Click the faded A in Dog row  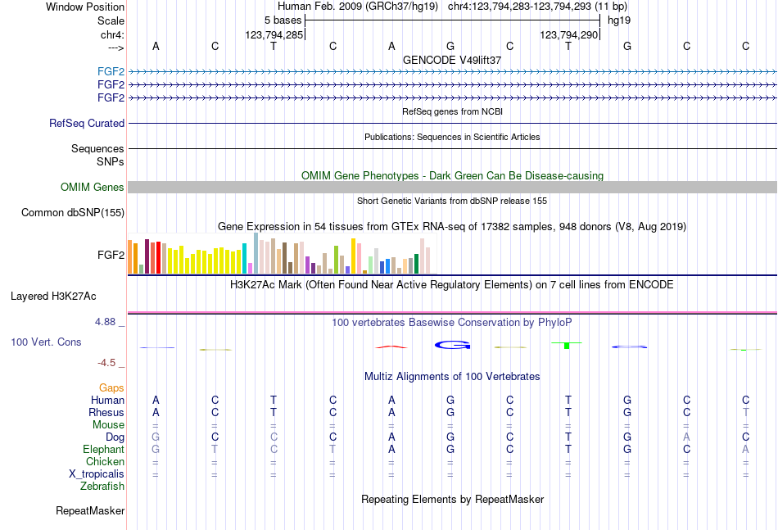pyautogui.click(x=686, y=437)
